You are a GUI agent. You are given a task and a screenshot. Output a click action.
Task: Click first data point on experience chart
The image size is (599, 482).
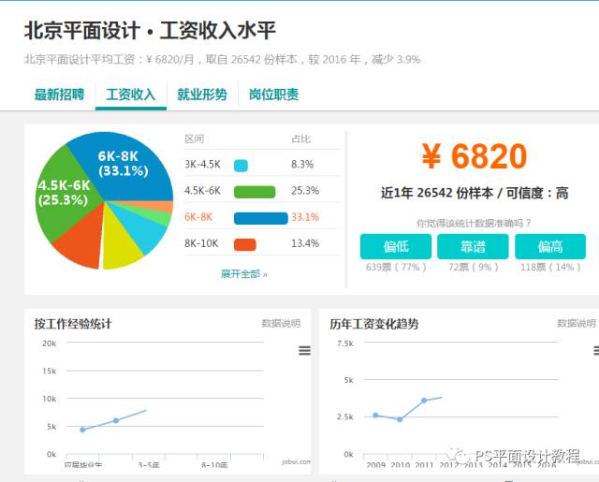(82, 430)
